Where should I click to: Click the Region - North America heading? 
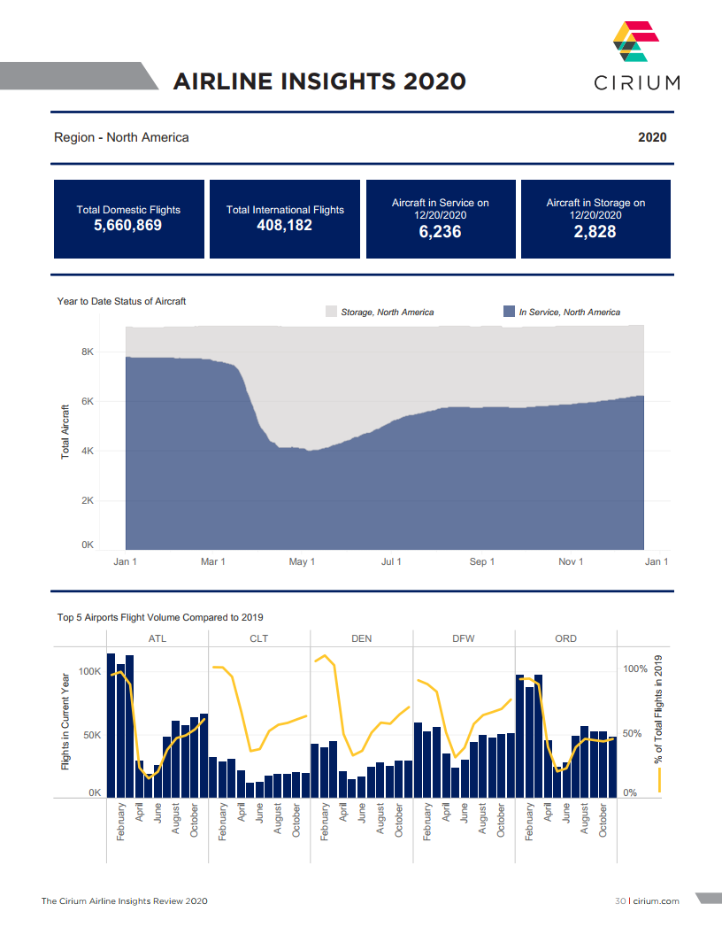[121, 137]
